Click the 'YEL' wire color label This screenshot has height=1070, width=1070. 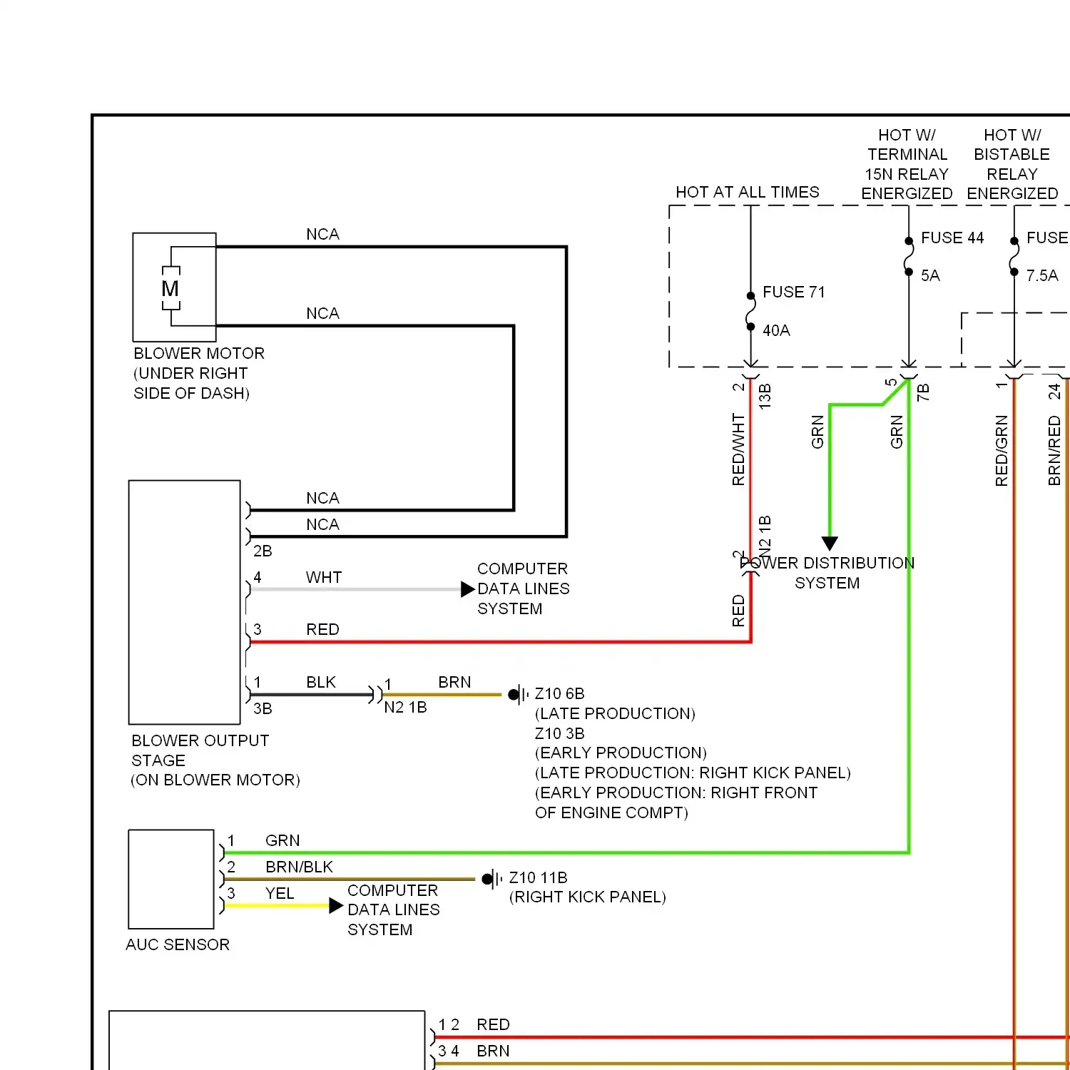click(x=280, y=894)
